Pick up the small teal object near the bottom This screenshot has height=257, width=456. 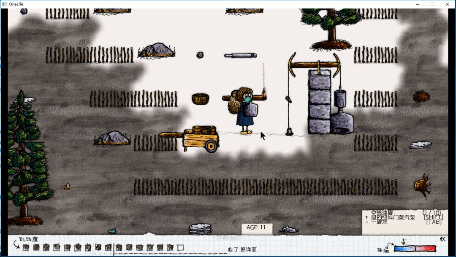[112, 231]
